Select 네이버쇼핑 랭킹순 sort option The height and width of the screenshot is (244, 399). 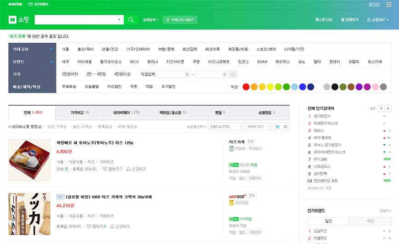point(25,127)
